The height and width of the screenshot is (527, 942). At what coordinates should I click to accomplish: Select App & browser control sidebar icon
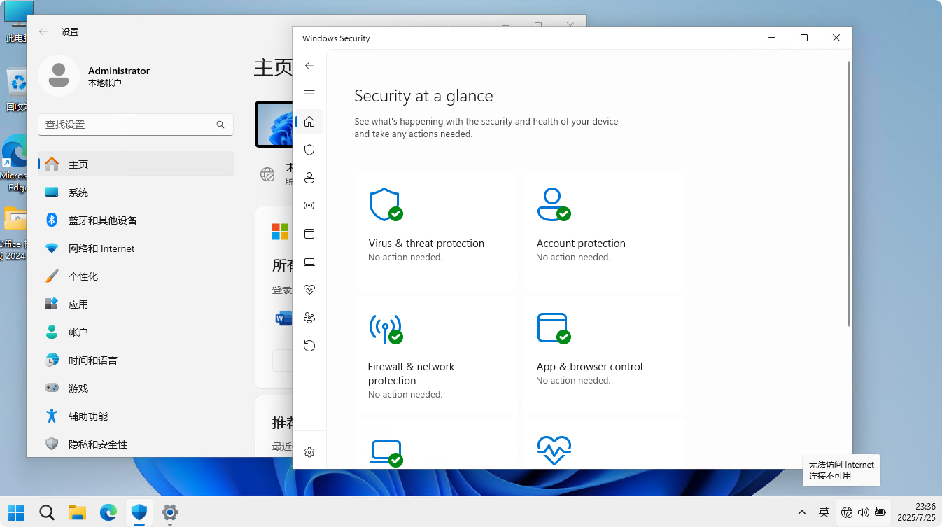tap(309, 234)
